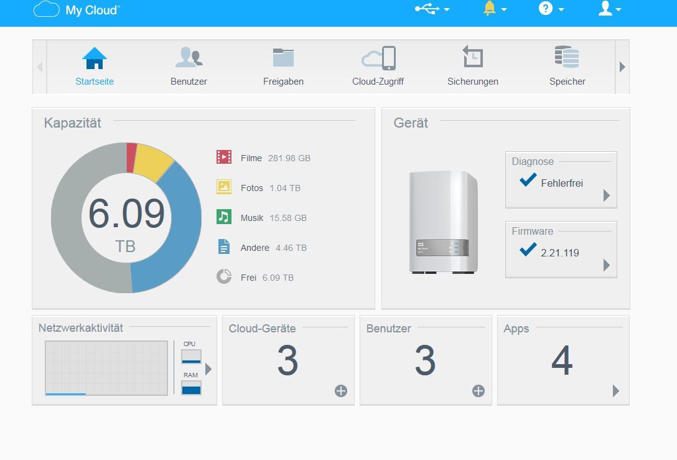Add a cloud device with plus icon
This screenshot has width=677, height=460.
coord(340,391)
